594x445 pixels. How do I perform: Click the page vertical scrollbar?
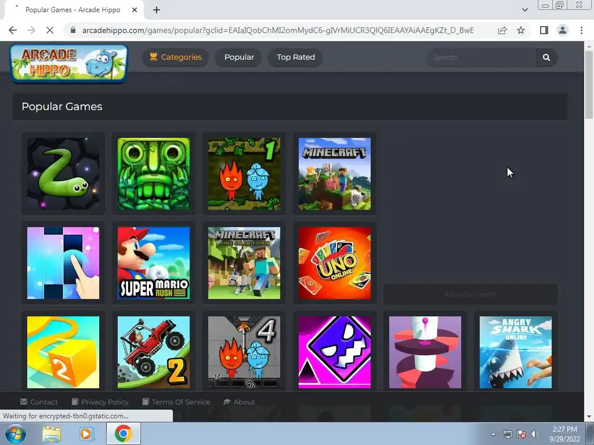coord(589,85)
